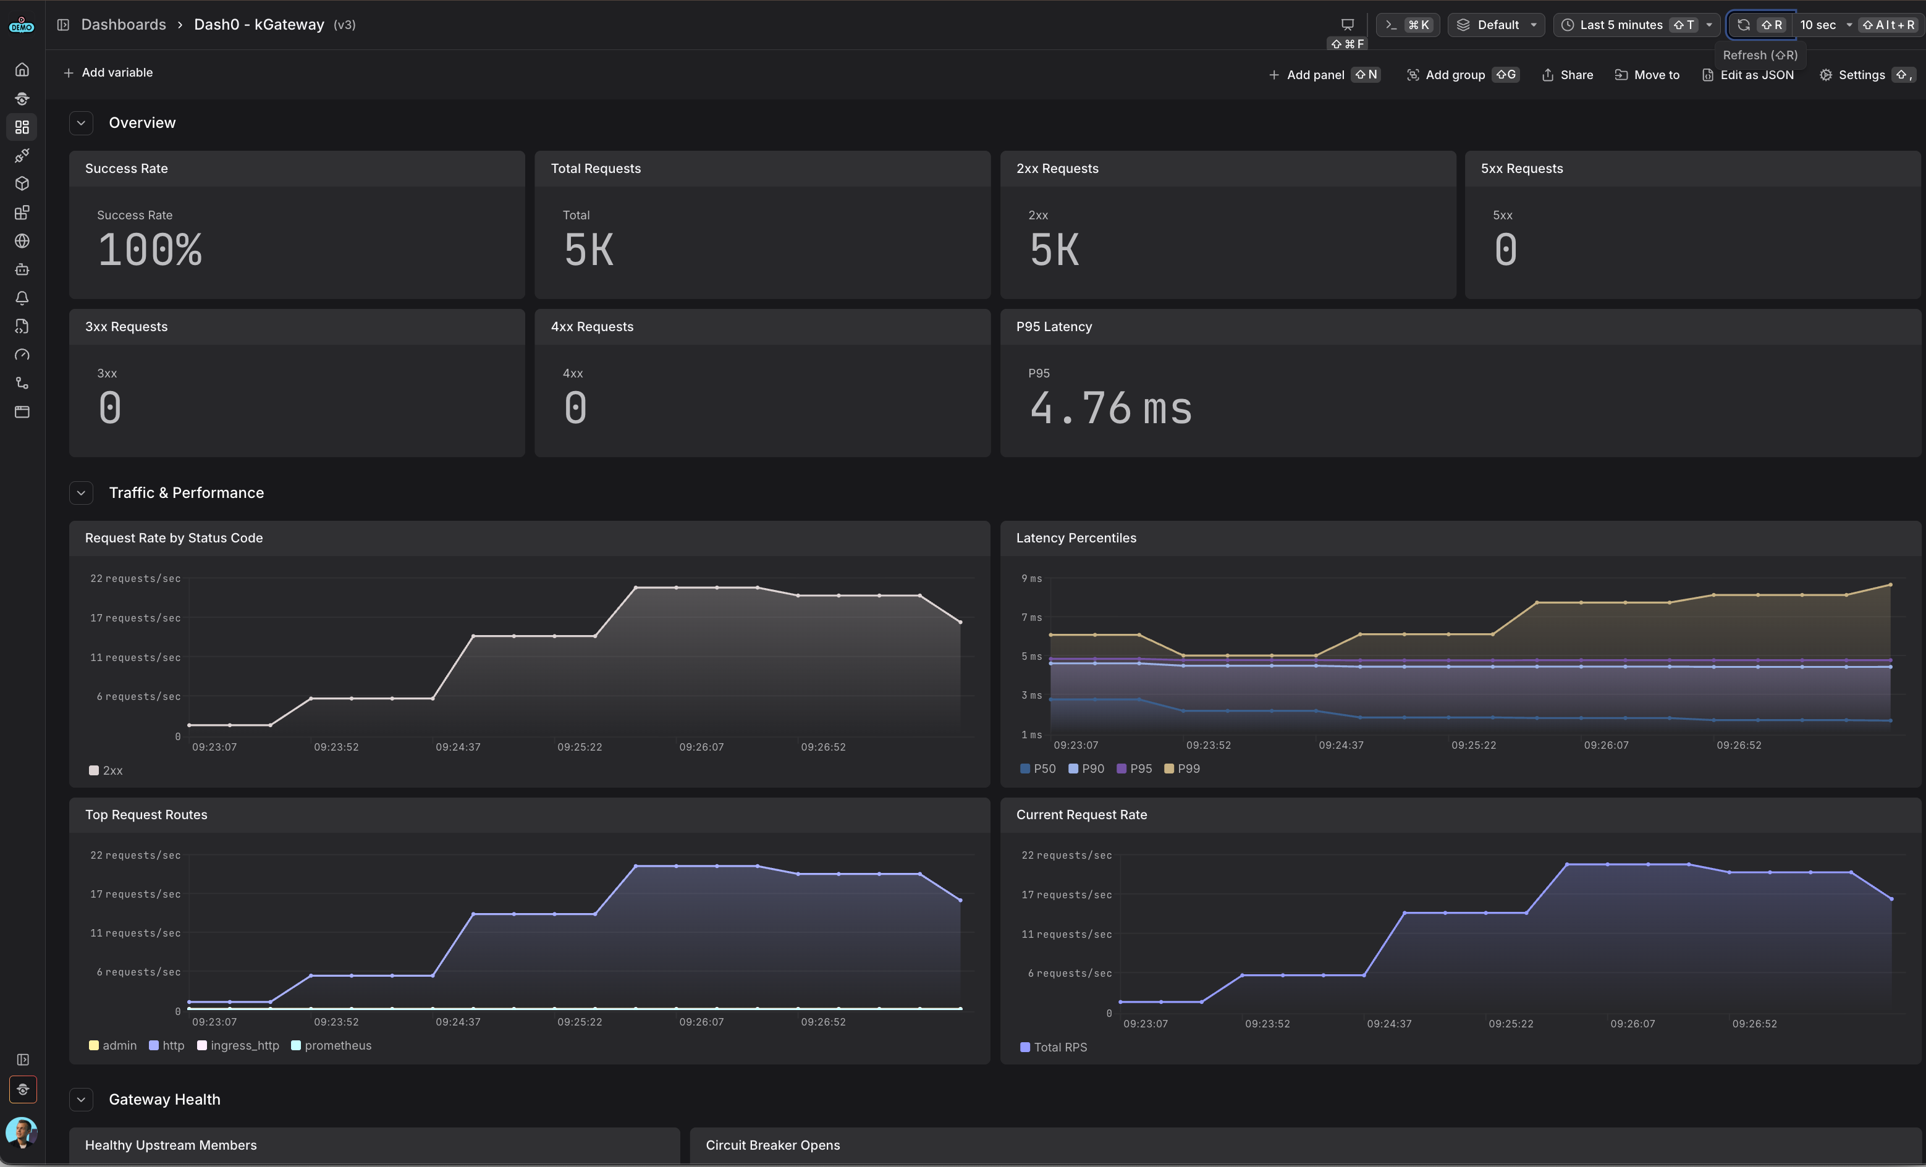
Task: Open the gauge speedometer icon in sidebar
Action: click(22, 355)
